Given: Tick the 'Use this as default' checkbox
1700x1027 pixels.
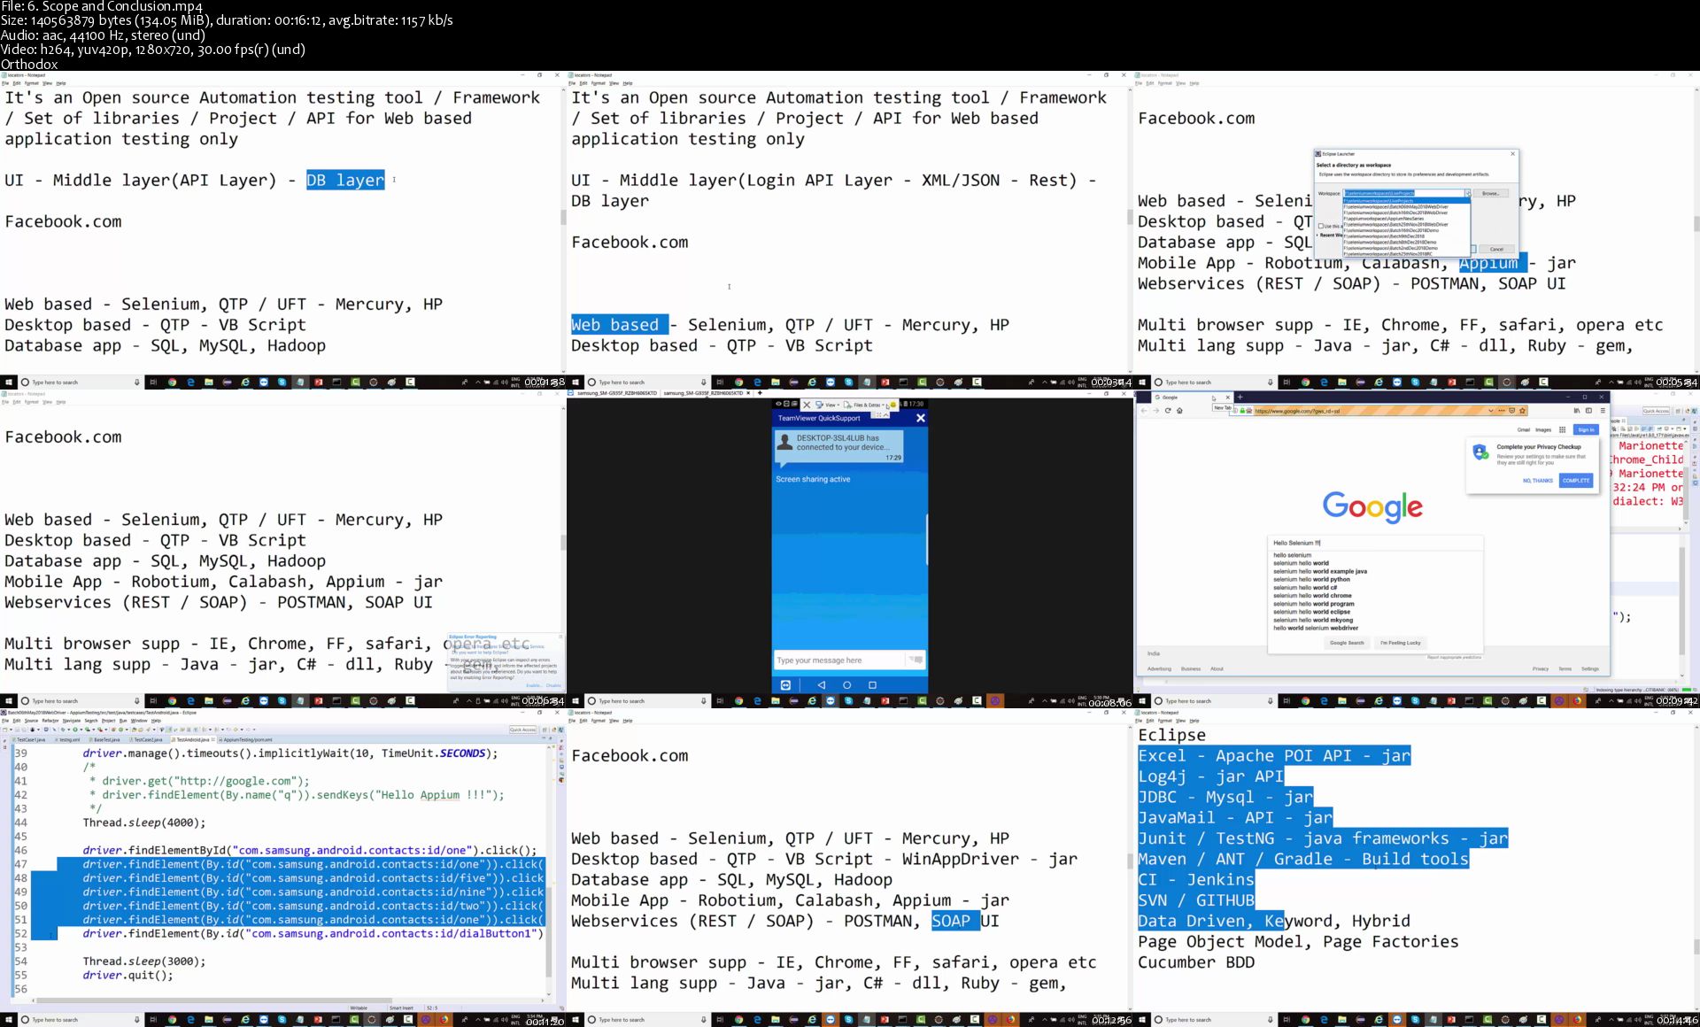Looking at the screenshot, I should coord(1321,226).
